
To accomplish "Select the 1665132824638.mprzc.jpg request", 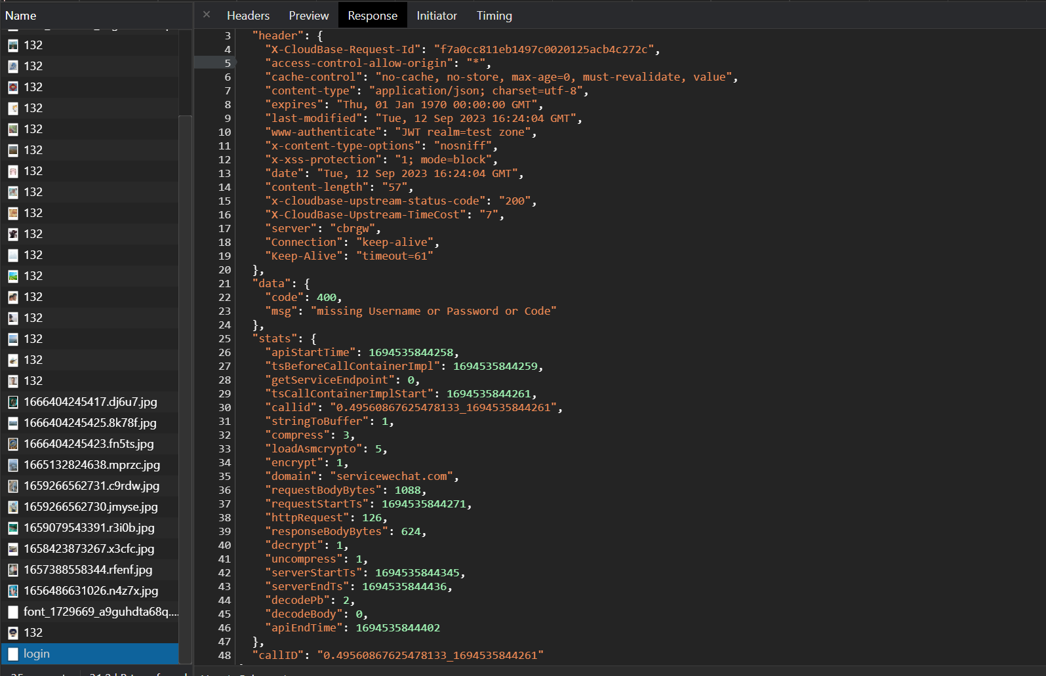I will click(90, 465).
